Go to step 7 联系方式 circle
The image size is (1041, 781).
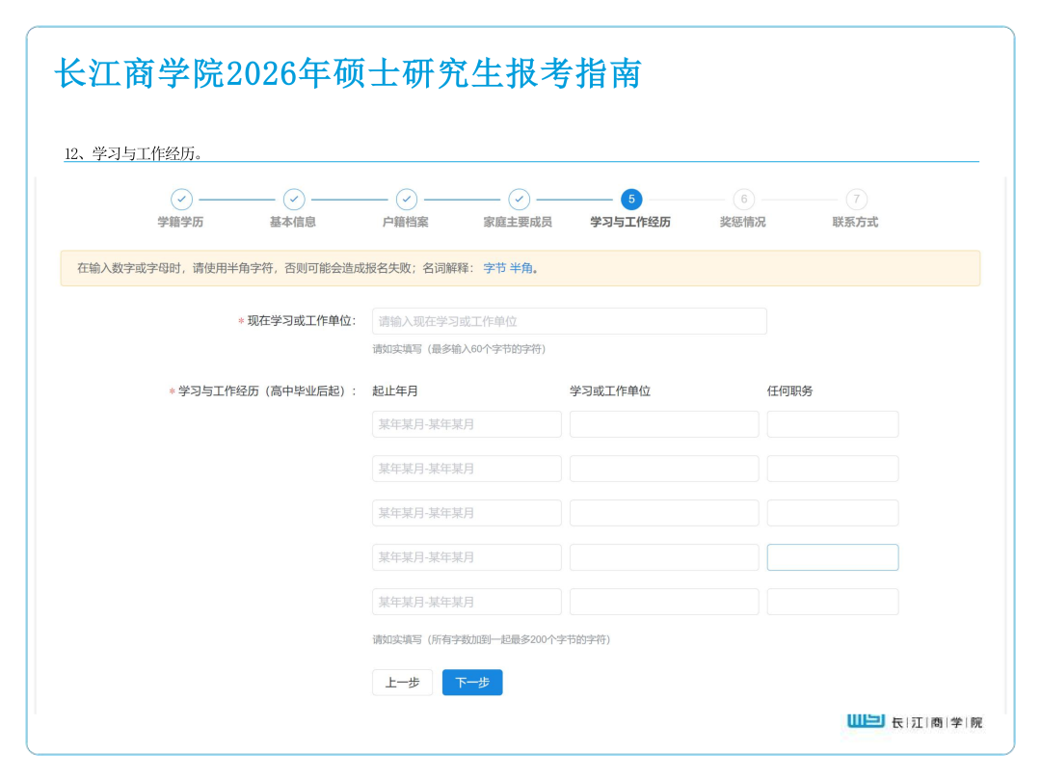point(856,200)
